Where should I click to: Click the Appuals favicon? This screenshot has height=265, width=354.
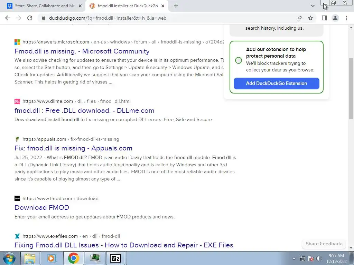point(17,139)
